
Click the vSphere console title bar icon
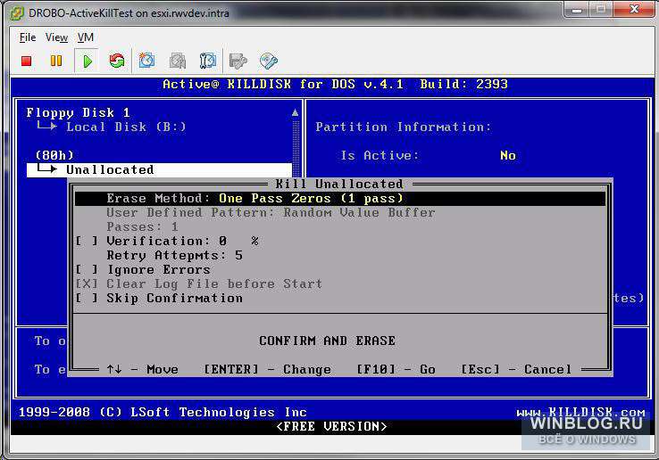(x=17, y=13)
